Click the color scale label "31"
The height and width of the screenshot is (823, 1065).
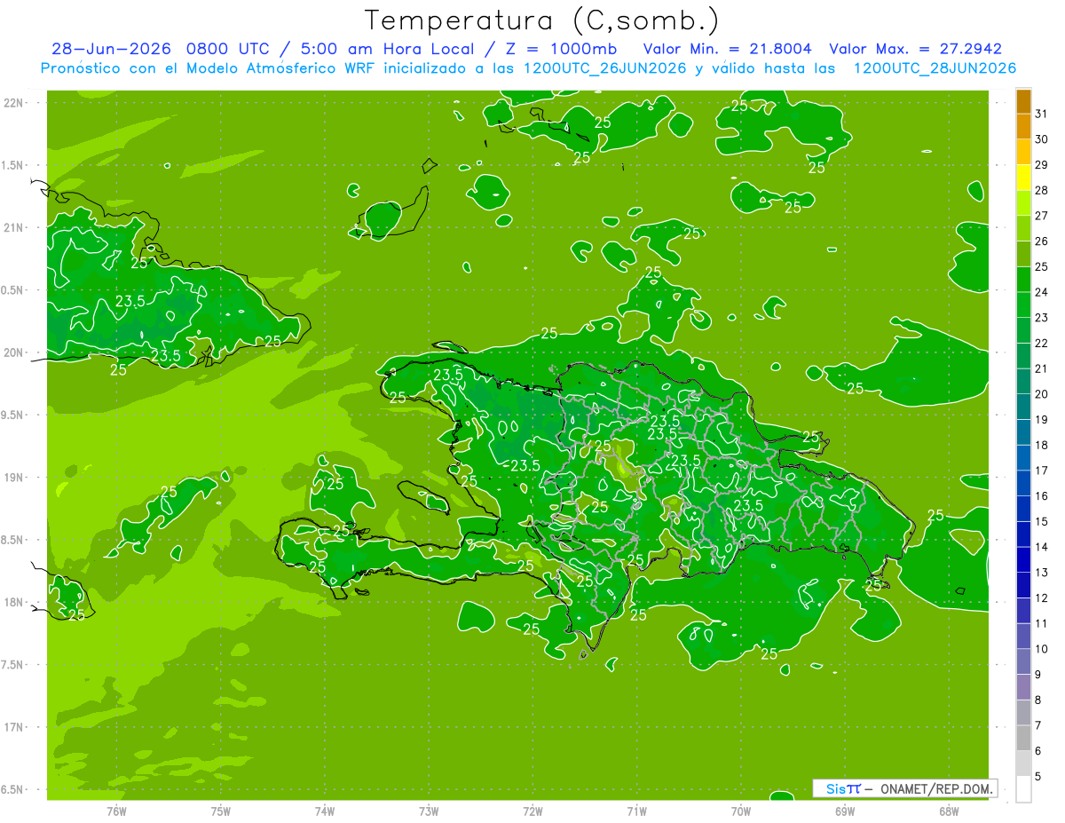click(x=1042, y=113)
